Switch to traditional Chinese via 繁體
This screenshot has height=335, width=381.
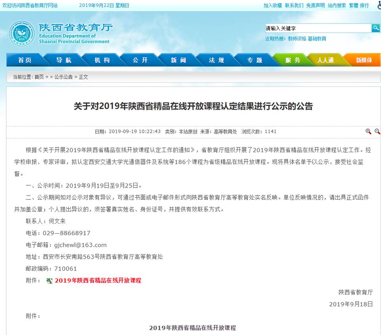coord(353,6)
